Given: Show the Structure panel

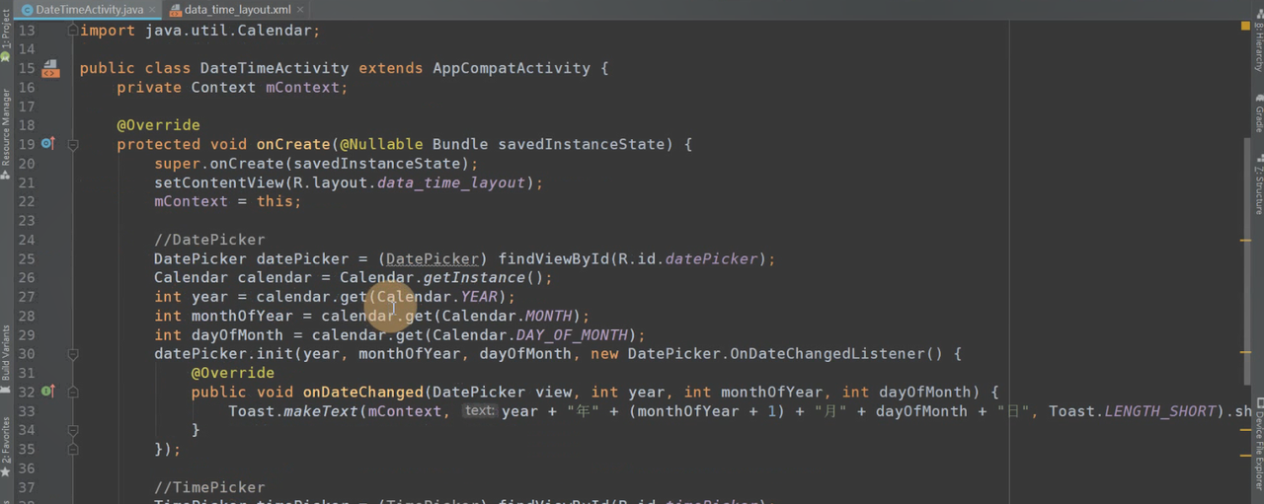Looking at the screenshot, I should click(x=1258, y=185).
